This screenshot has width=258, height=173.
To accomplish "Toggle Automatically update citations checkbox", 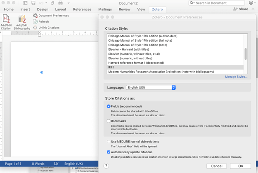I will coord(109,152).
